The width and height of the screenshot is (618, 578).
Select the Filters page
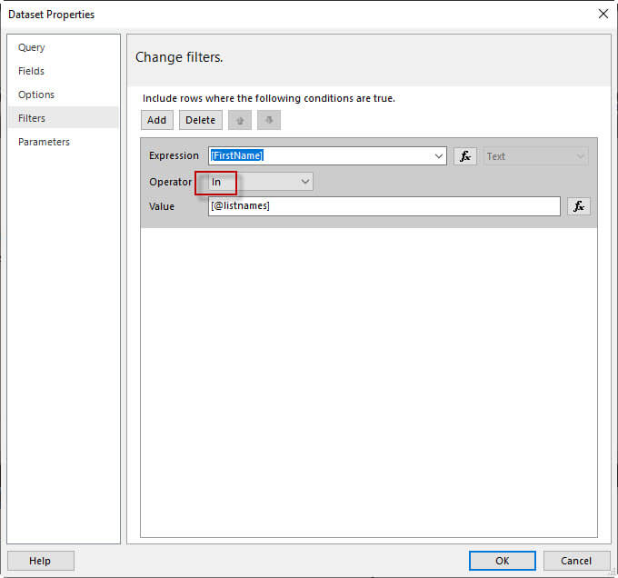point(64,117)
